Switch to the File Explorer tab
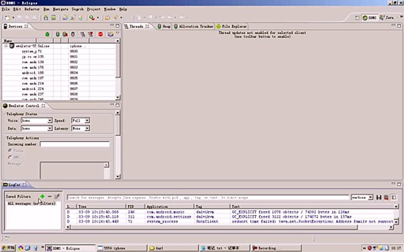 [x=231, y=26]
